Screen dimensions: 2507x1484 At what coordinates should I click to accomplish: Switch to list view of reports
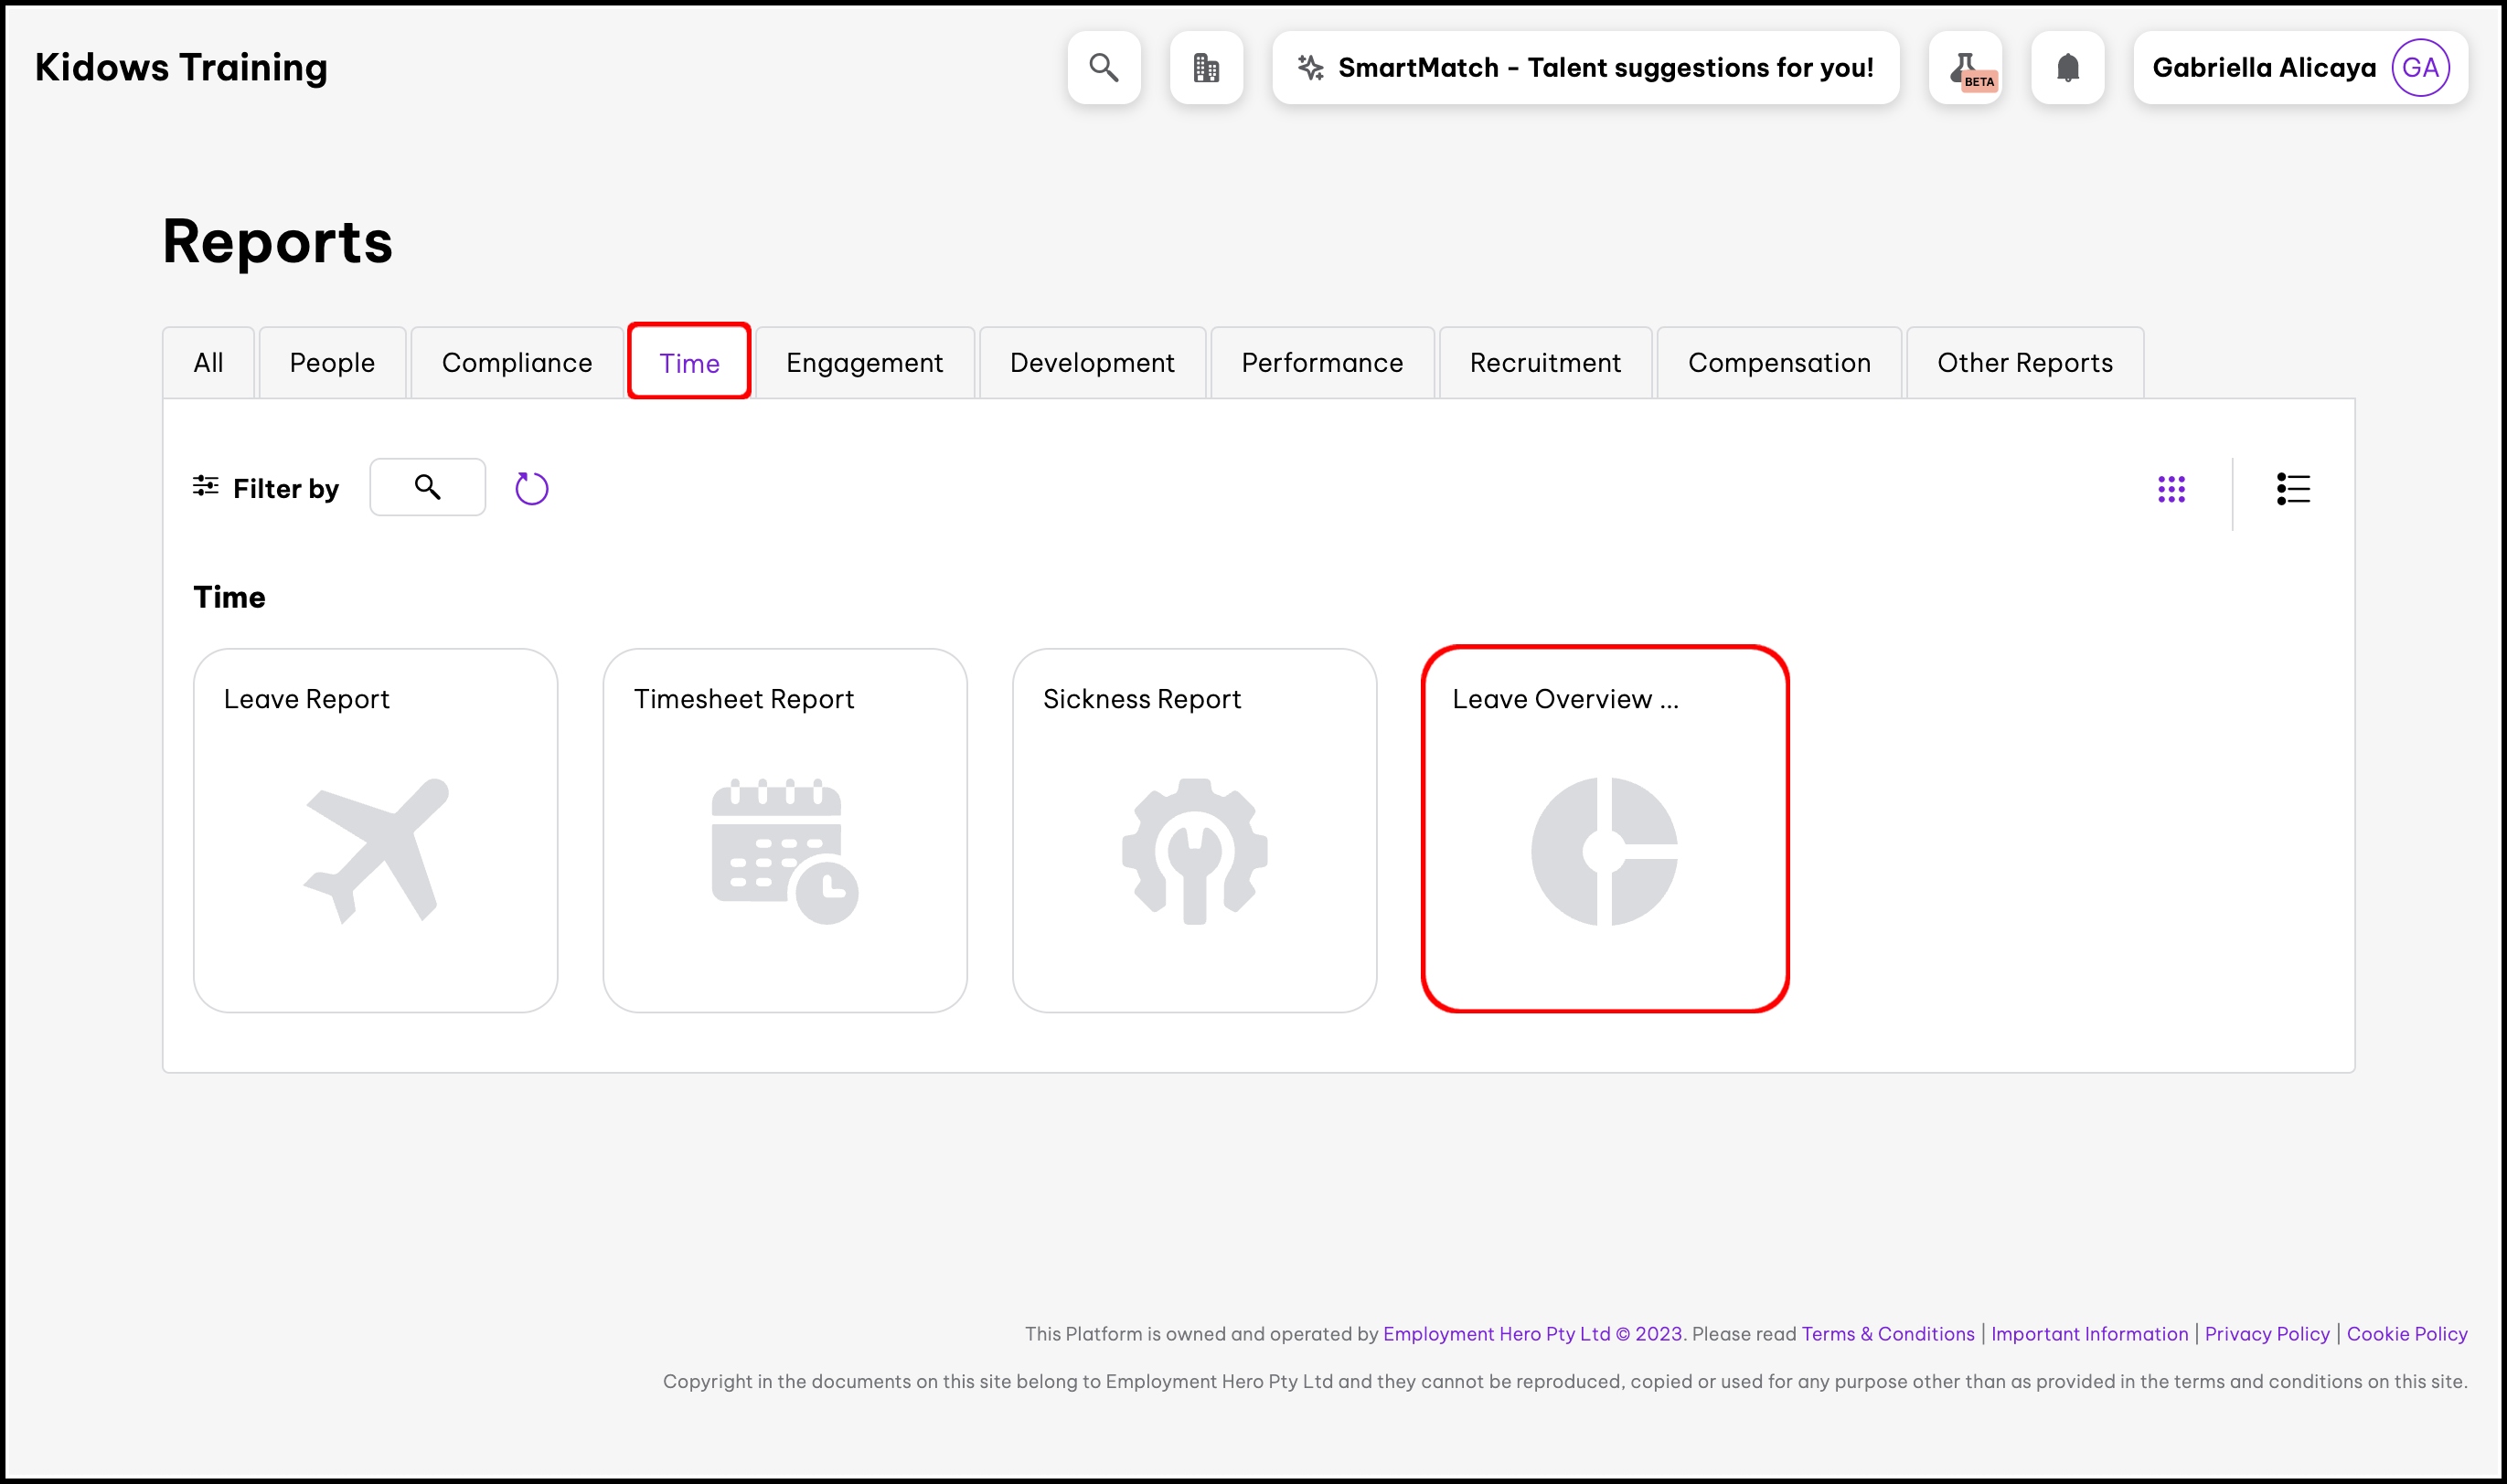(x=2292, y=489)
